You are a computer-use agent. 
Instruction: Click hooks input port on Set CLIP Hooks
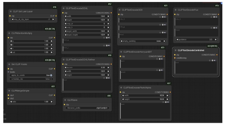point(8,72)
